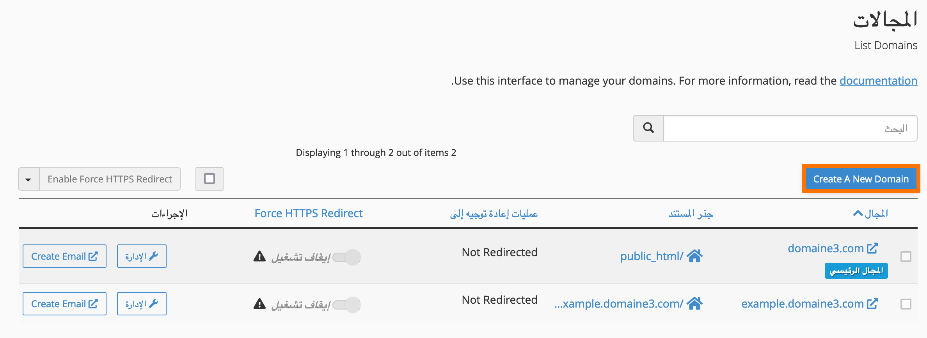Tick the select-all domains checkbox
This screenshot has width=927, height=338.
click(x=210, y=179)
